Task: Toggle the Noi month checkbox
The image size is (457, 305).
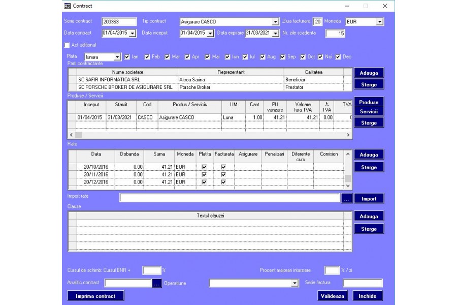Action: pyautogui.click(x=320, y=57)
